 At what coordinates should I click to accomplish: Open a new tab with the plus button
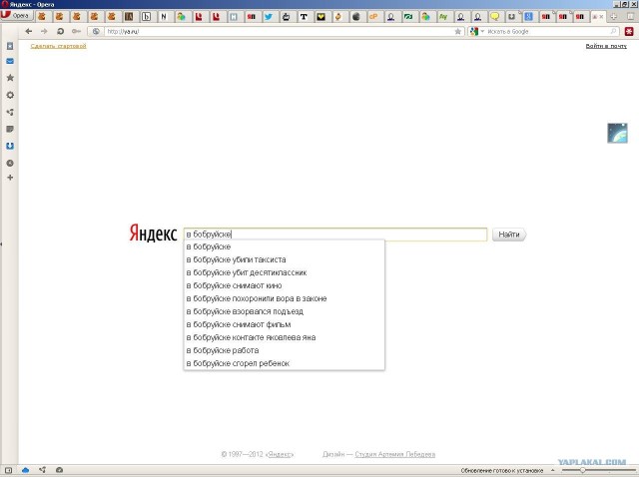pos(613,17)
